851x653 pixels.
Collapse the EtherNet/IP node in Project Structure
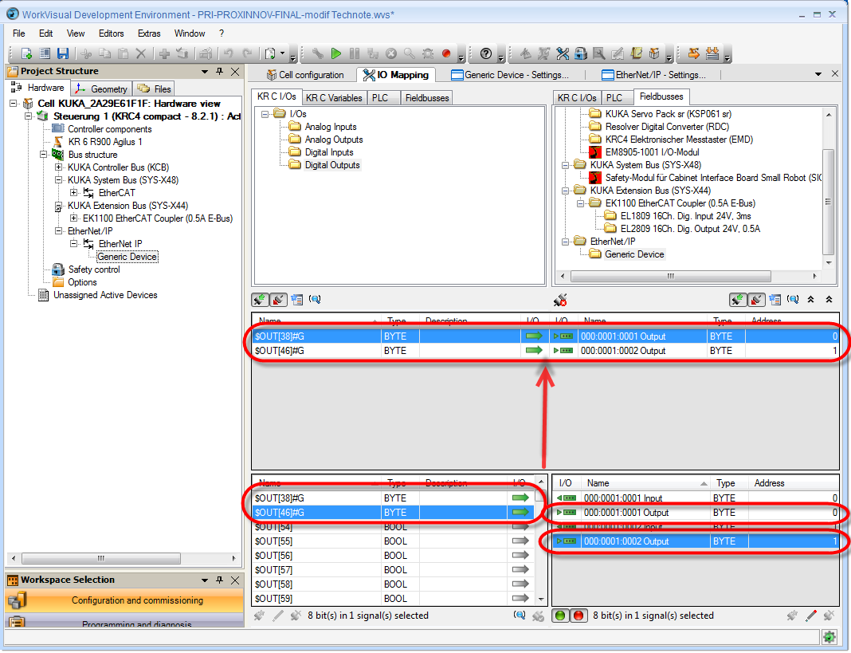coord(59,231)
